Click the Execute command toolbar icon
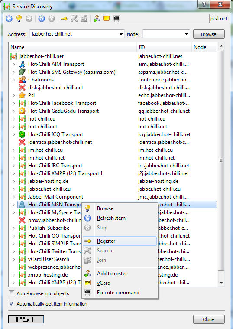The width and height of the screenshot is (233, 329). point(116,19)
